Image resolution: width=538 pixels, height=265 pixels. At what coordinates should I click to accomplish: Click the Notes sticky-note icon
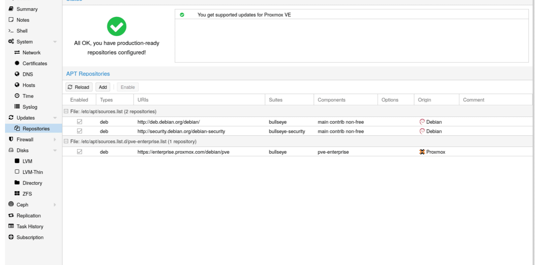(x=11, y=20)
